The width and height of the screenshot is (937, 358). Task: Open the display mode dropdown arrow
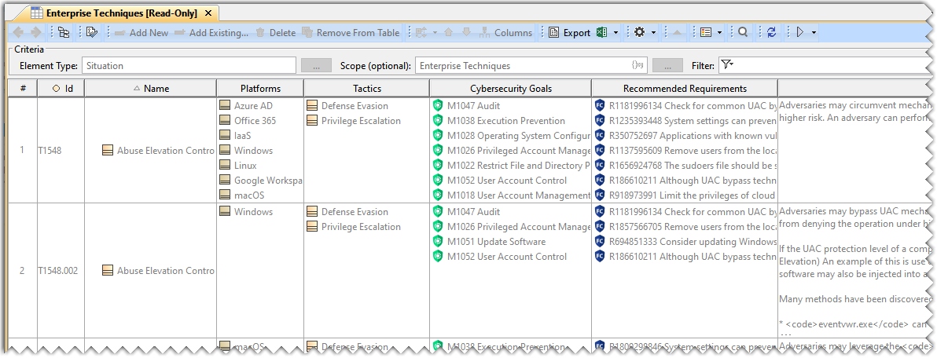[x=719, y=33]
